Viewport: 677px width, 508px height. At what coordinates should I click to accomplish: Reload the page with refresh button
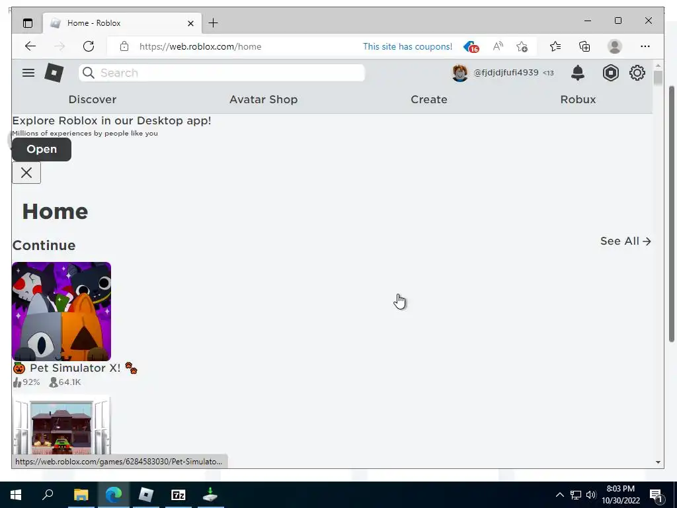coord(89,46)
